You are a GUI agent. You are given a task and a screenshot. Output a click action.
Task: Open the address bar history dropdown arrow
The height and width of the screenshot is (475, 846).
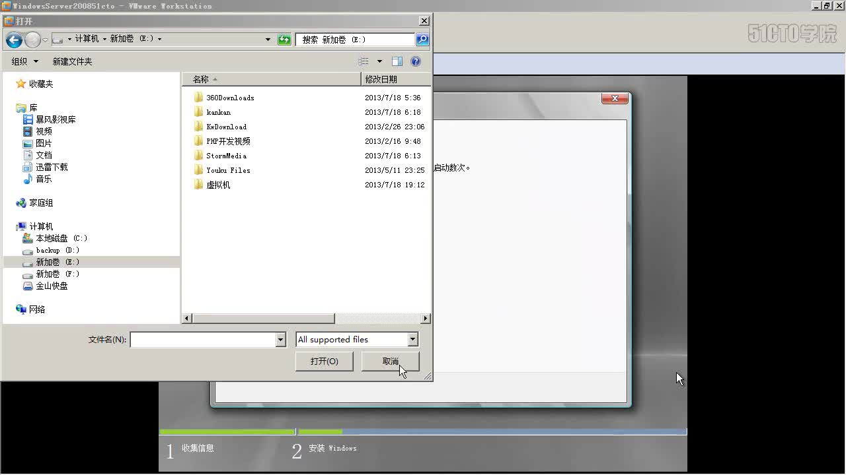[x=268, y=40]
